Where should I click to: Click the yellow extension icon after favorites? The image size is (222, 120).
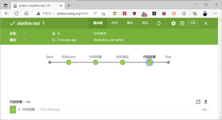115,13
